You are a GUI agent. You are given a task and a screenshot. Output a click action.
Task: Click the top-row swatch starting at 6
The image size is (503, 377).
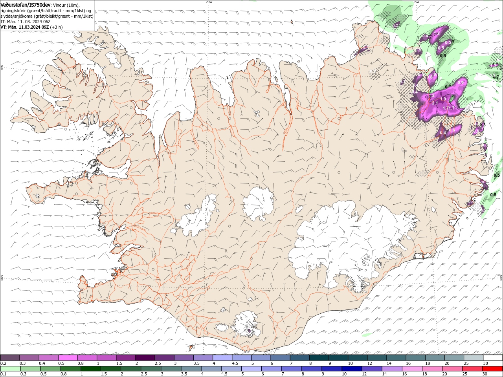[x=280, y=358]
